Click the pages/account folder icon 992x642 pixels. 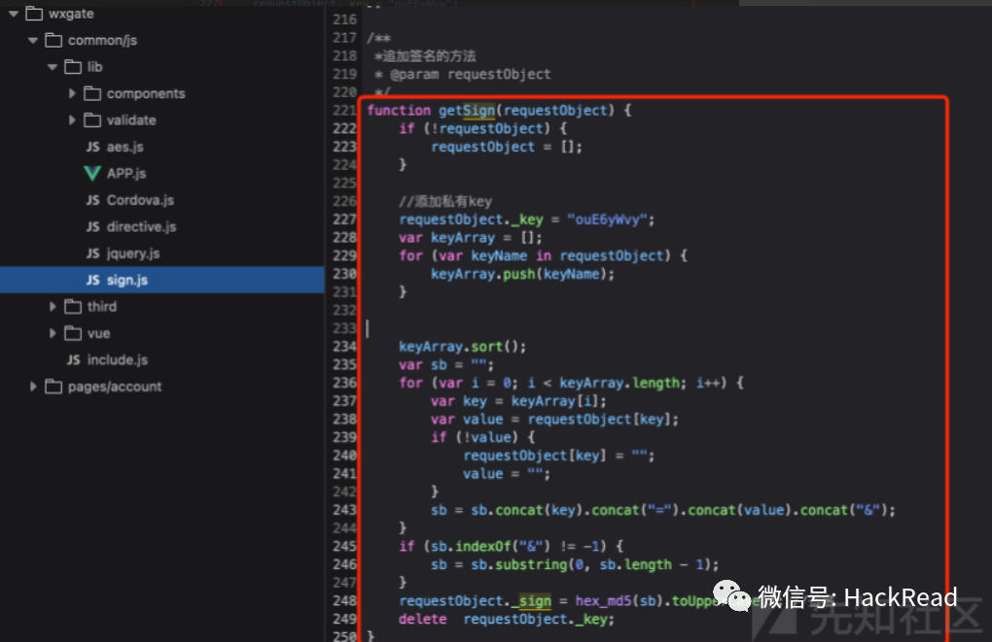(53, 387)
